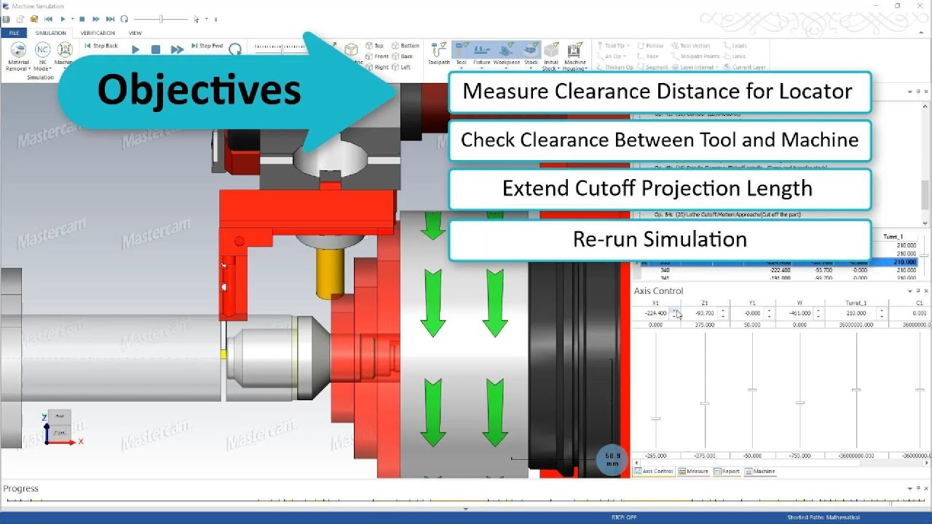Click the X1 axis slider handle
The height and width of the screenshot is (524, 932).
point(655,418)
